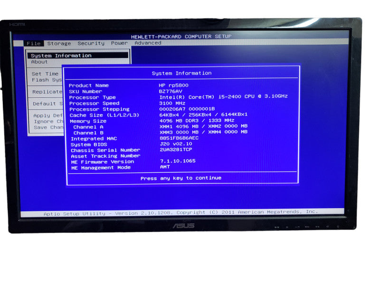Click the Chassis Serial Number label
The height and width of the screenshot is (285, 380).
pyautogui.click(x=105, y=150)
